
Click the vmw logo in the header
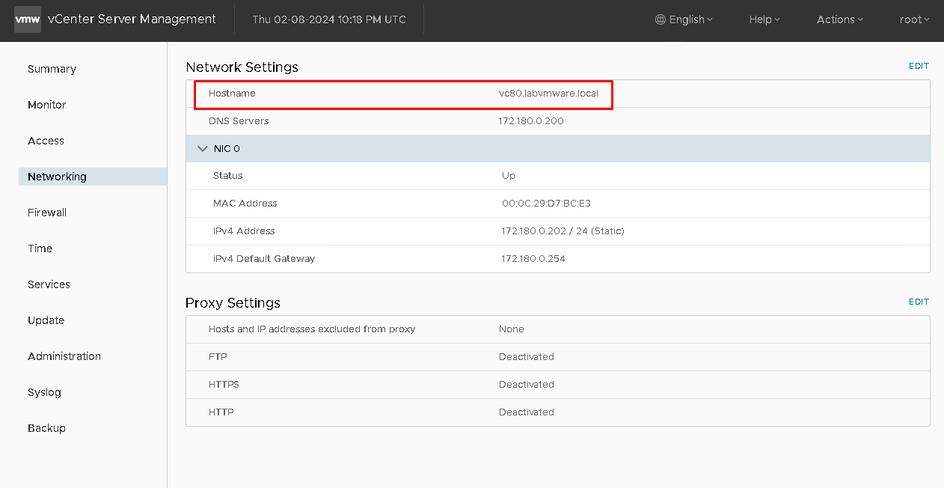coord(28,19)
